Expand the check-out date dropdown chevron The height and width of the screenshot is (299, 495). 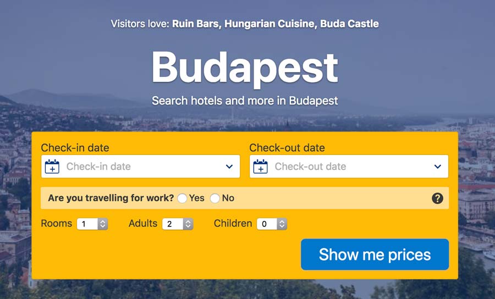click(x=438, y=167)
